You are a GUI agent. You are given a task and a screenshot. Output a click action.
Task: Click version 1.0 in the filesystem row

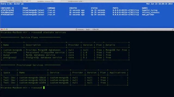[x=85, y=53]
